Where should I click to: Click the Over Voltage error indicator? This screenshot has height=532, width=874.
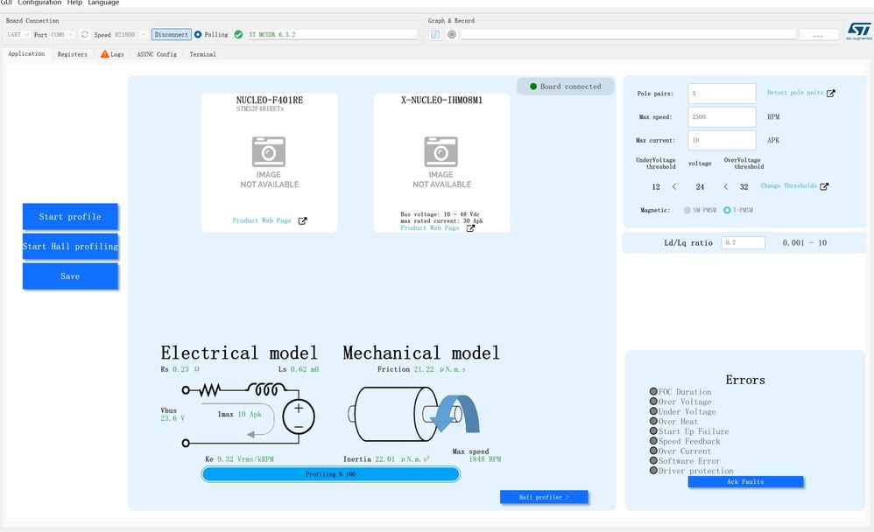coord(653,401)
